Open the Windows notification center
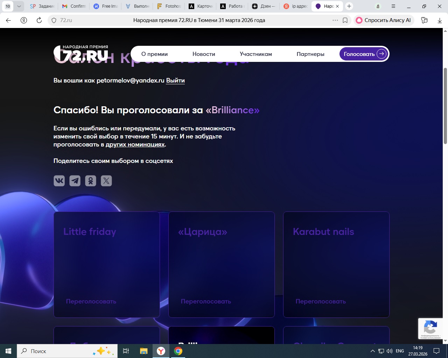 coord(436,351)
